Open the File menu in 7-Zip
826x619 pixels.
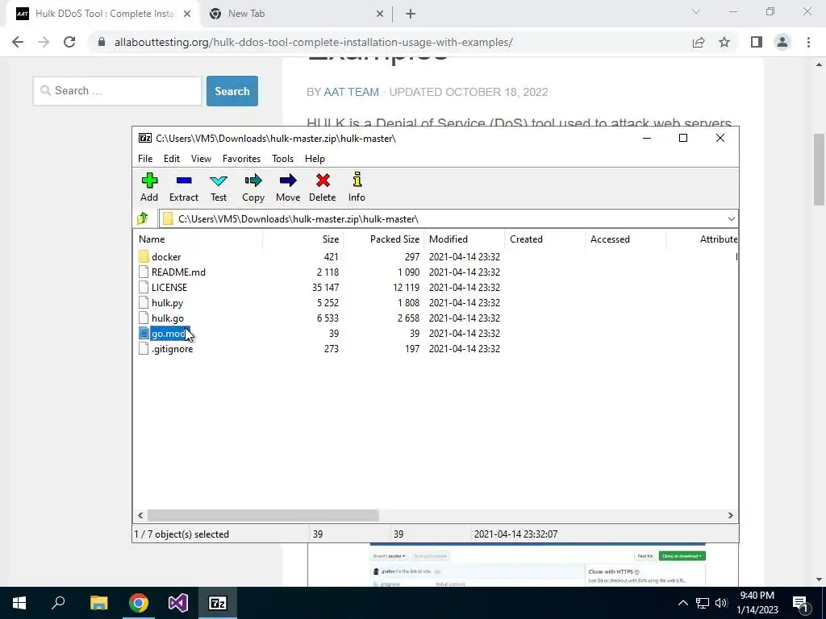coord(145,159)
